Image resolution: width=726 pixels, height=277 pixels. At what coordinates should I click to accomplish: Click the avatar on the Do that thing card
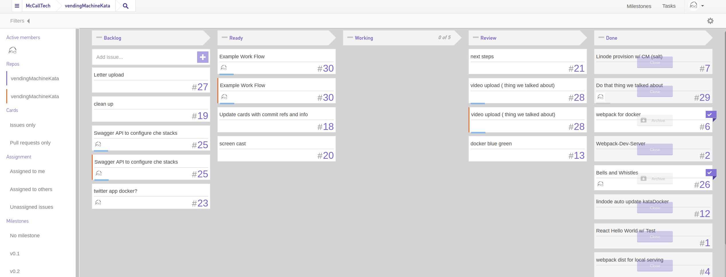click(600, 97)
